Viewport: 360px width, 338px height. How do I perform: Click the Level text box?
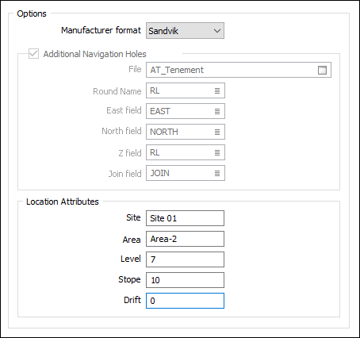(x=185, y=259)
